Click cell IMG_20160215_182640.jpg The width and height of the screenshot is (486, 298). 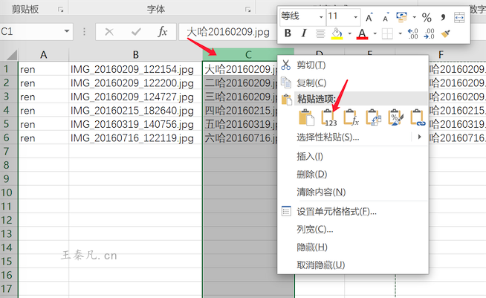pos(135,111)
